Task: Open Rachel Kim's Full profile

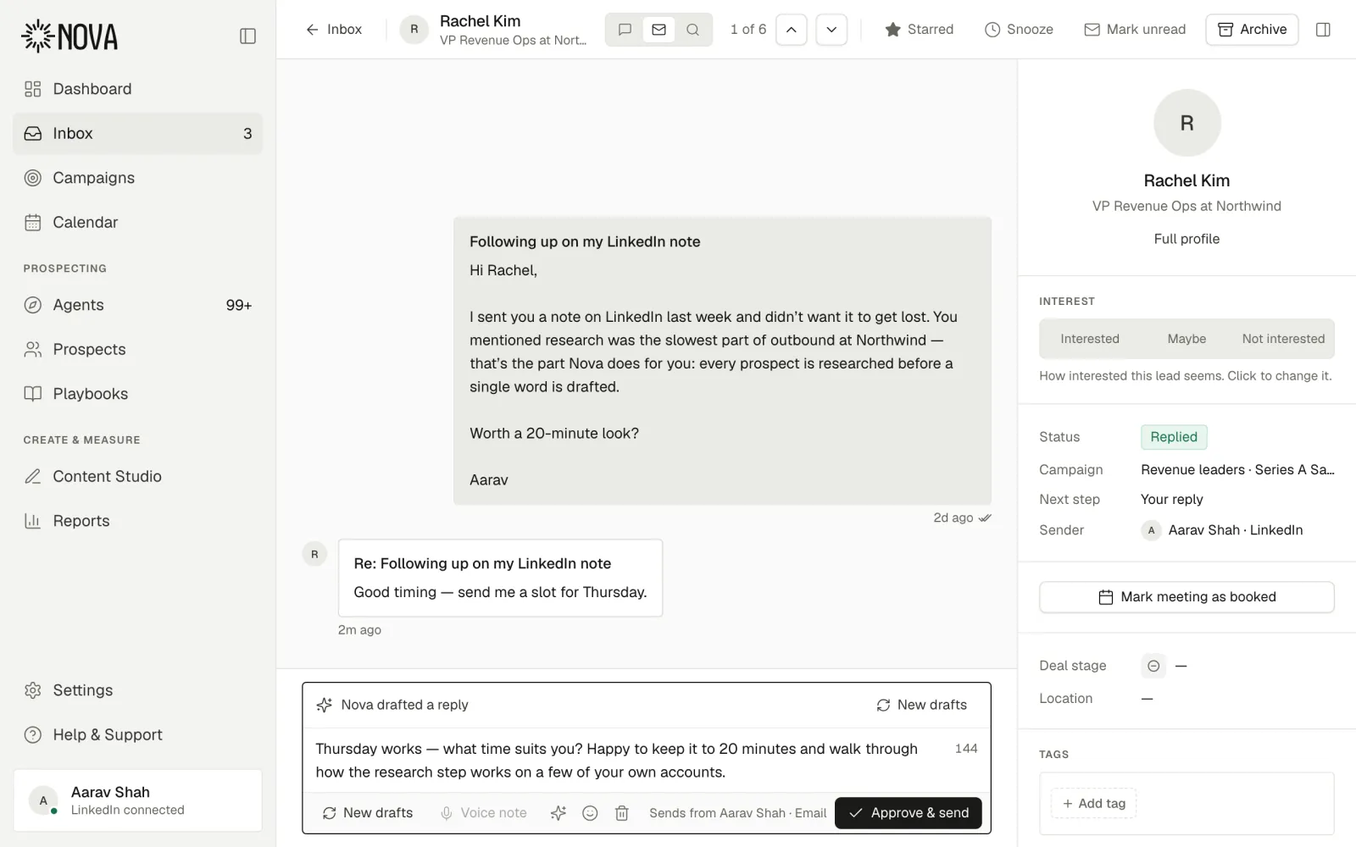Action: 1186,239
